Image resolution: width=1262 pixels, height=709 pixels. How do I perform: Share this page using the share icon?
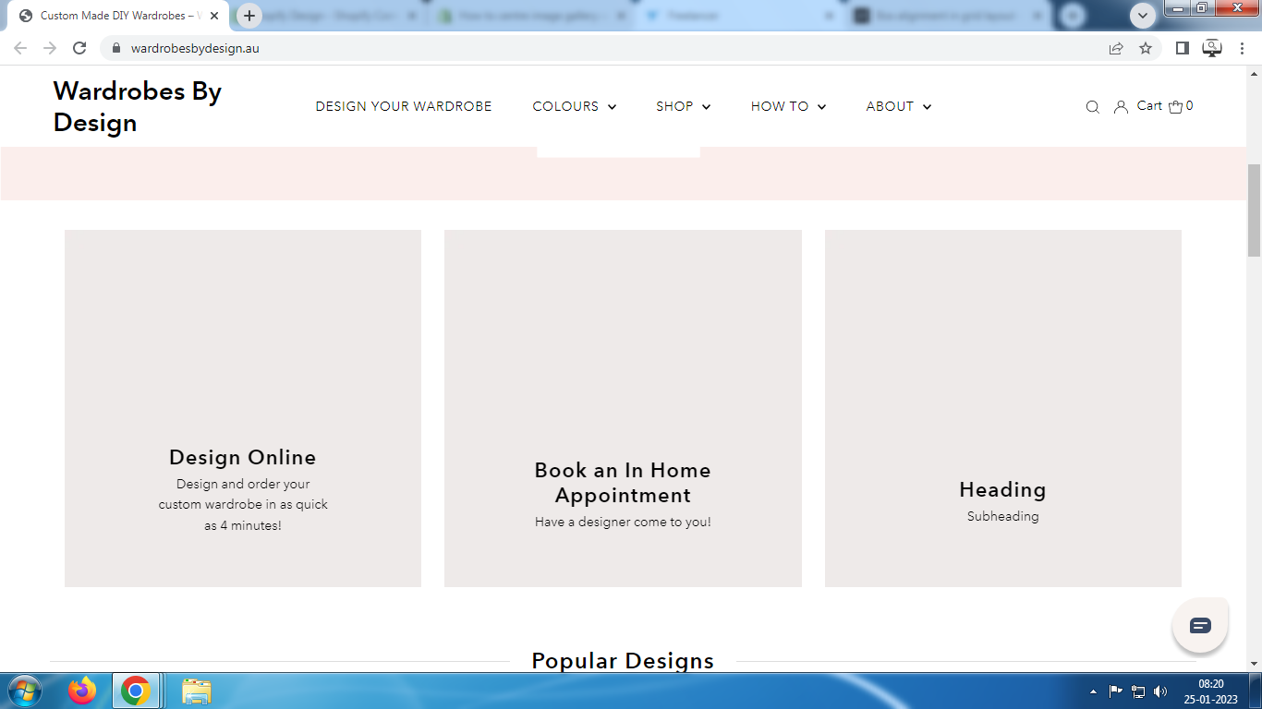tap(1116, 48)
